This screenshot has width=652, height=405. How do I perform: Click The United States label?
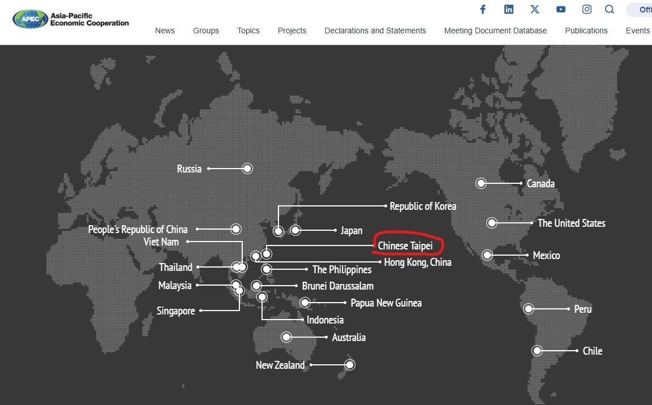point(571,223)
